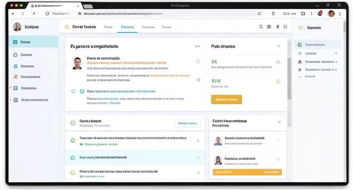Open the browser profile avatar in the toolbar
This screenshot has width=353, height=190.
click(x=331, y=14)
